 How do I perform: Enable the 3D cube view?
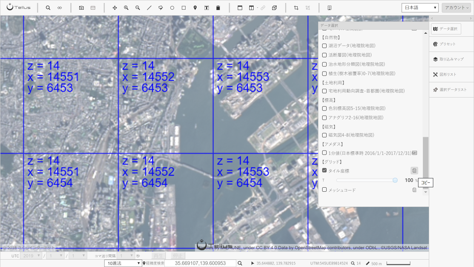pyautogui.click(x=274, y=8)
